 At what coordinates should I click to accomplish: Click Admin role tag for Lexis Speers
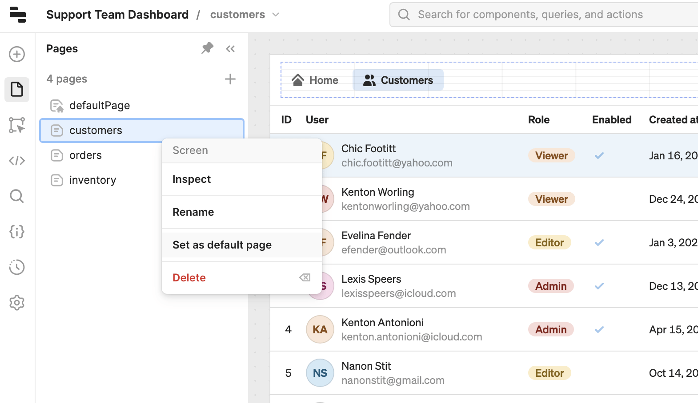point(551,286)
